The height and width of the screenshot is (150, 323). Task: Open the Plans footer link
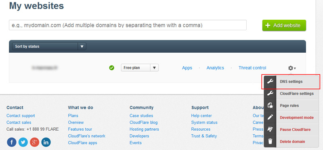[x=73, y=115]
